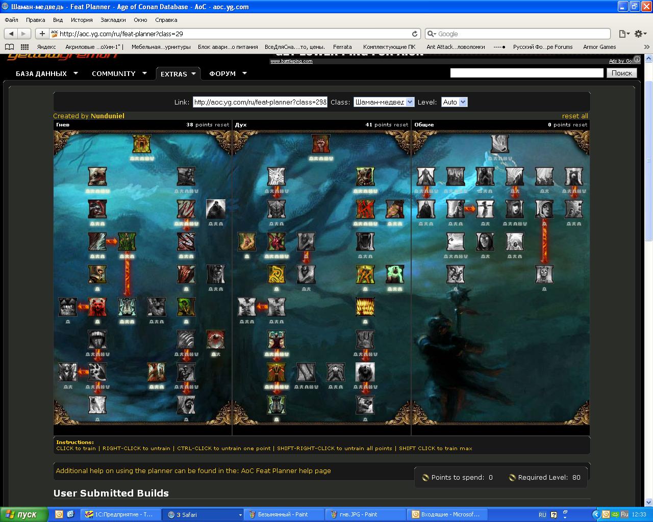
Task: Open the пуск Start menu
Action: pos(24,514)
